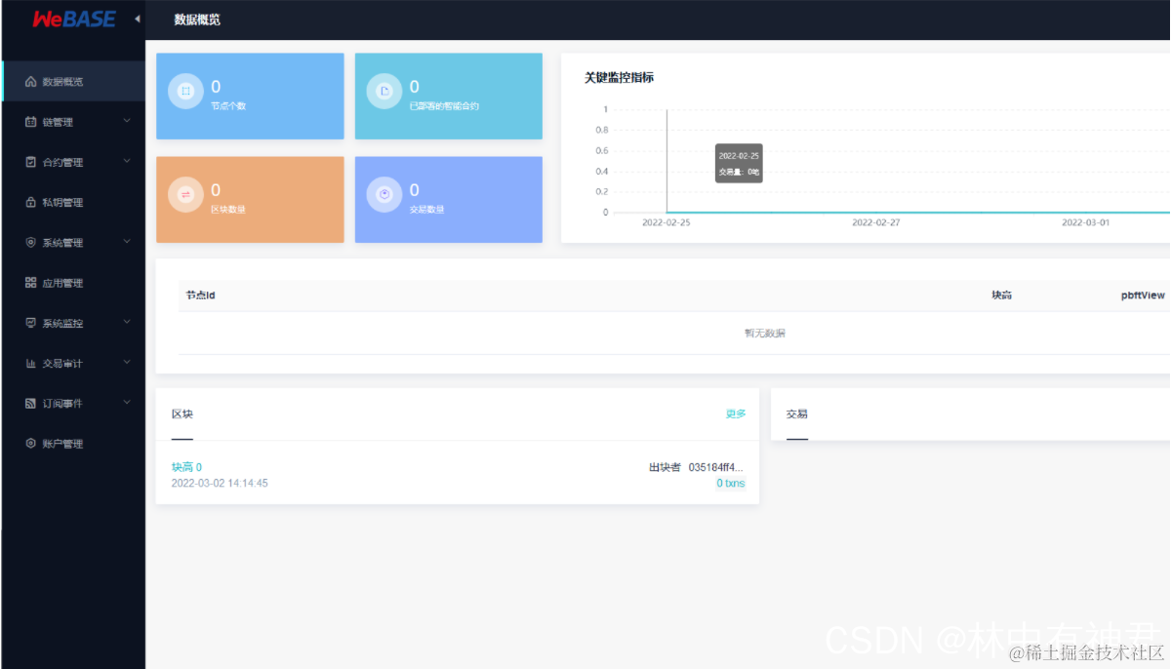Expand the 系统管理 submenu chevron
This screenshot has width=1171, height=669.
pyautogui.click(x=127, y=242)
